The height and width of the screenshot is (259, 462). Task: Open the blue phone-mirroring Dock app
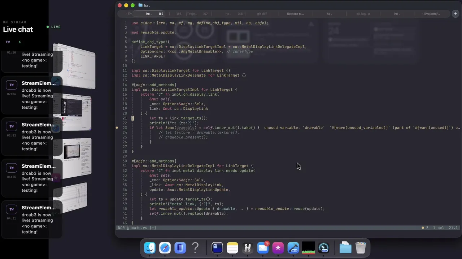(x=180, y=248)
